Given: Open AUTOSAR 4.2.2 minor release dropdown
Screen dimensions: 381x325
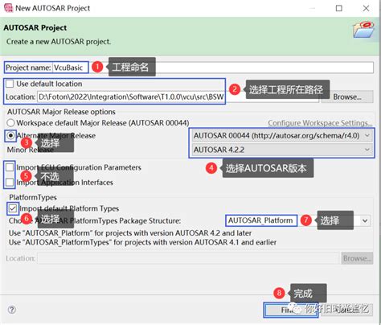Looking at the screenshot, I should pyautogui.click(x=281, y=150).
